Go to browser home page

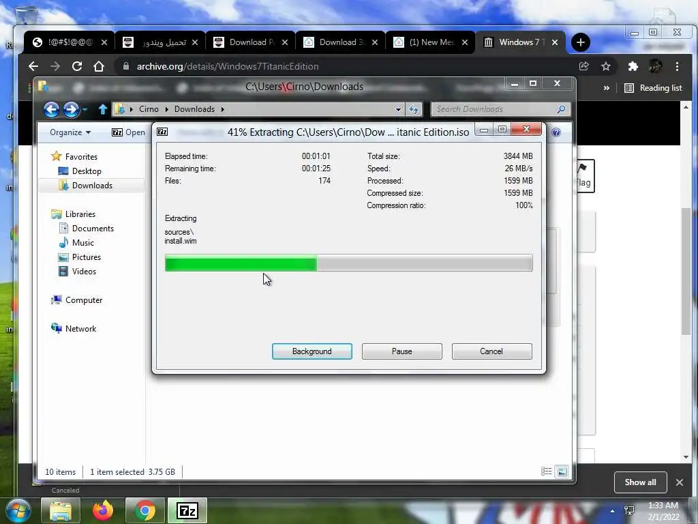coord(99,66)
